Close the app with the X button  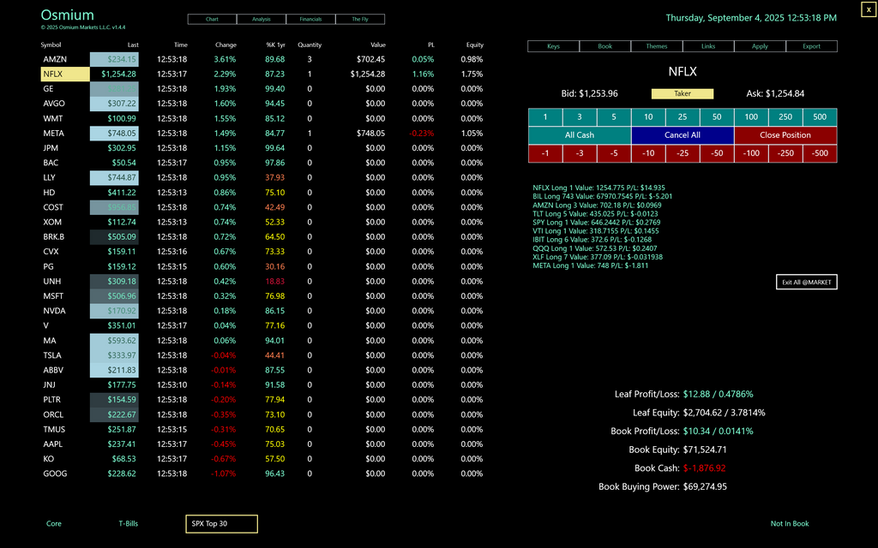(x=868, y=9)
